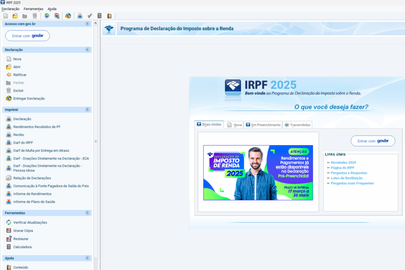Click the trash can toolbar icon
This screenshot has height=270, width=405.
(x=35, y=16)
